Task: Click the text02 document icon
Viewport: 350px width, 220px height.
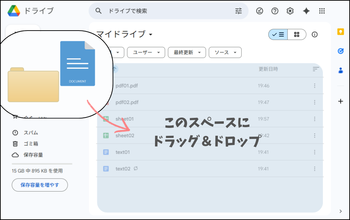Action: [106, 169]
